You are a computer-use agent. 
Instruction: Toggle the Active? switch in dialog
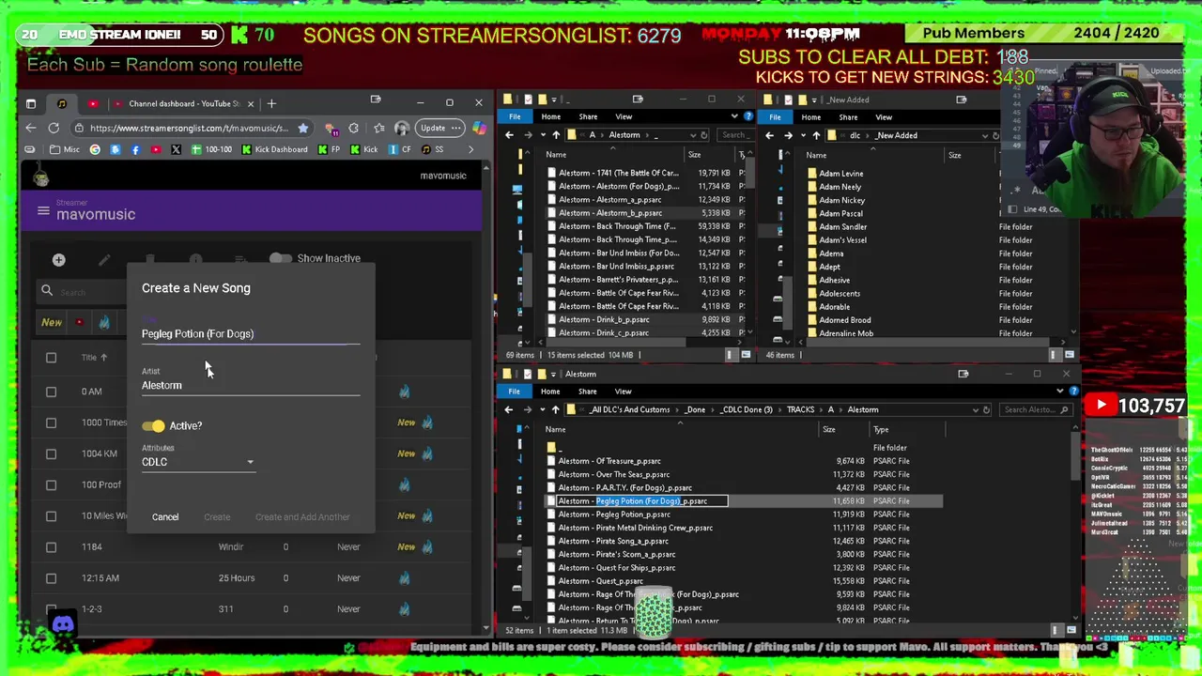tap(153, 426)
